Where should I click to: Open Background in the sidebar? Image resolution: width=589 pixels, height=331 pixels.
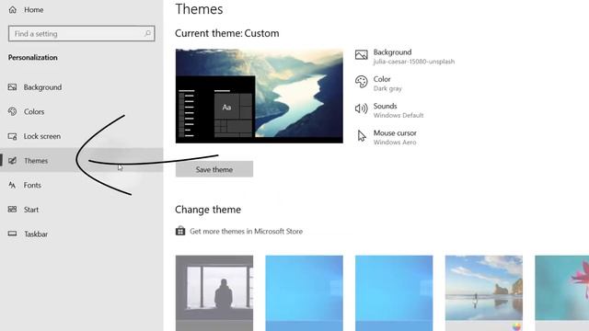point(42,87)
